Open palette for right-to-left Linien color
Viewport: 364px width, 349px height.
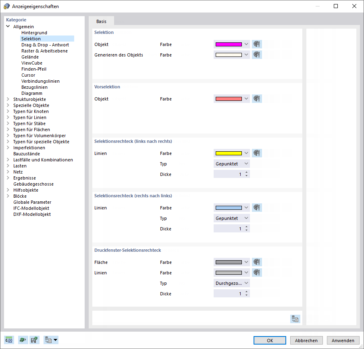pyautogui.click(x=257, y=207)
